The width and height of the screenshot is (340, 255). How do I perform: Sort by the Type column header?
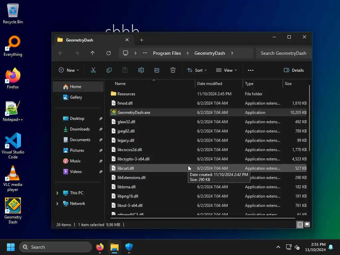[263, 83]
